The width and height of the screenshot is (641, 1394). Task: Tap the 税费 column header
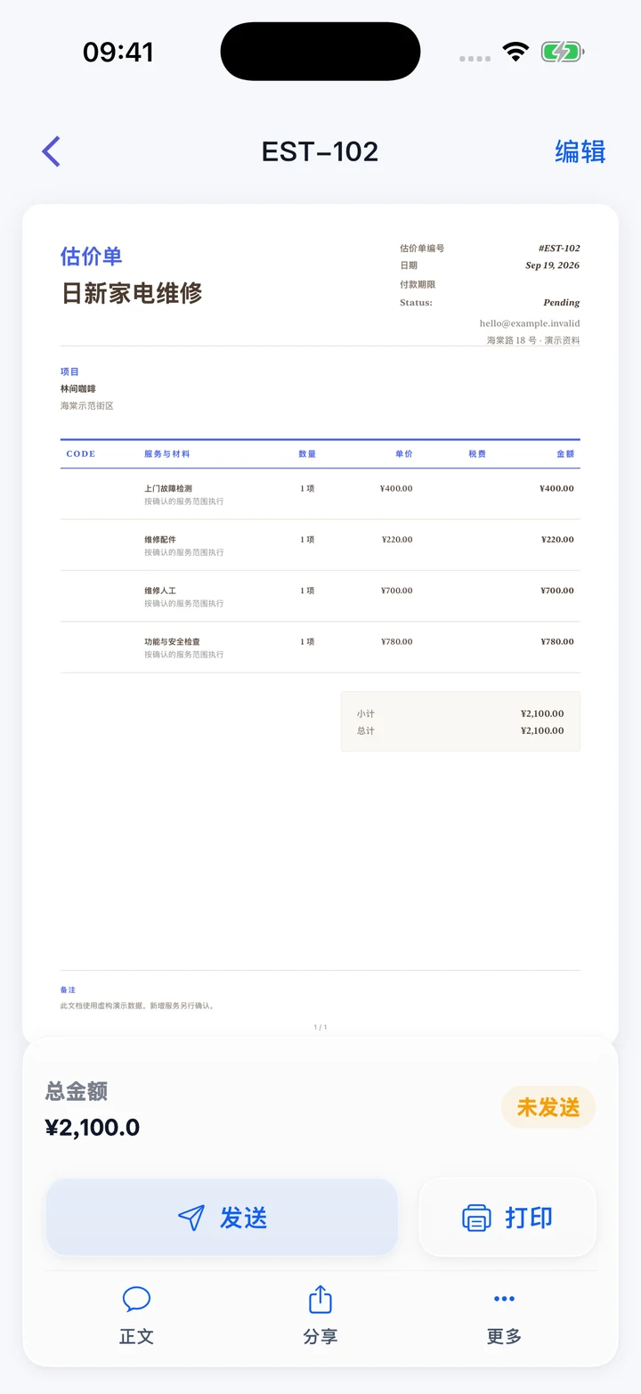point(477,454)
